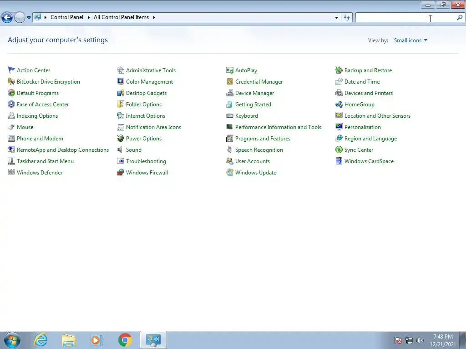
Task: Click the Desktop Gadgets icon
Action: 120,93
